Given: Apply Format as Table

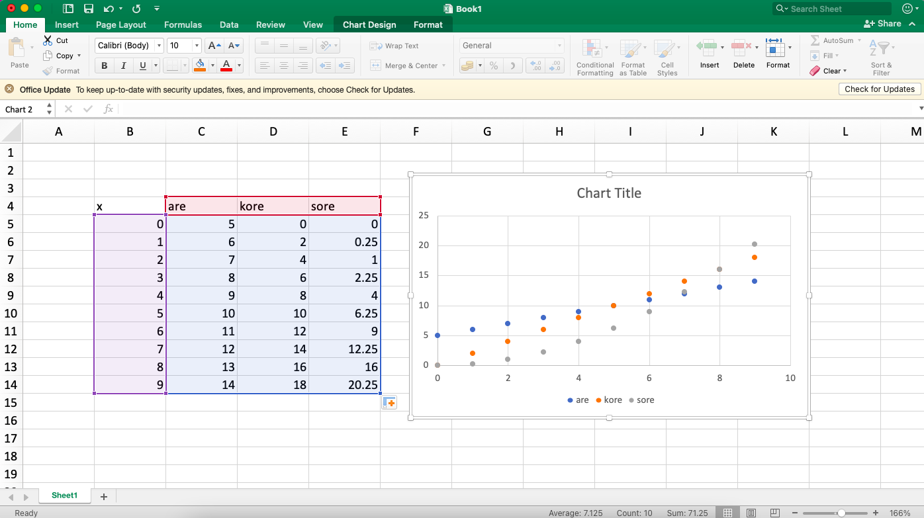Looking at the screenshot, I should pyautogui.click(x=633, y=56).
